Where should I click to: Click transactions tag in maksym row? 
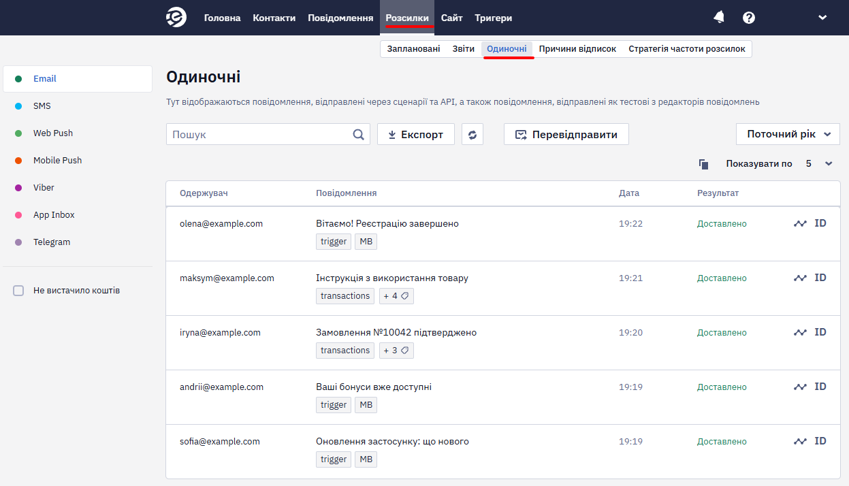point(345,296)
